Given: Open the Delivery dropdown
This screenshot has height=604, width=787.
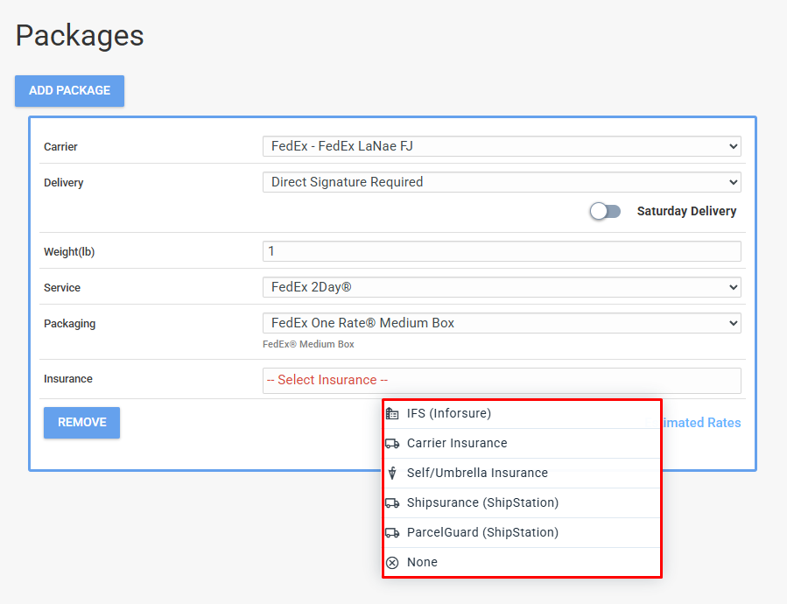Looking at the screenshot, I should click(502, 182).
